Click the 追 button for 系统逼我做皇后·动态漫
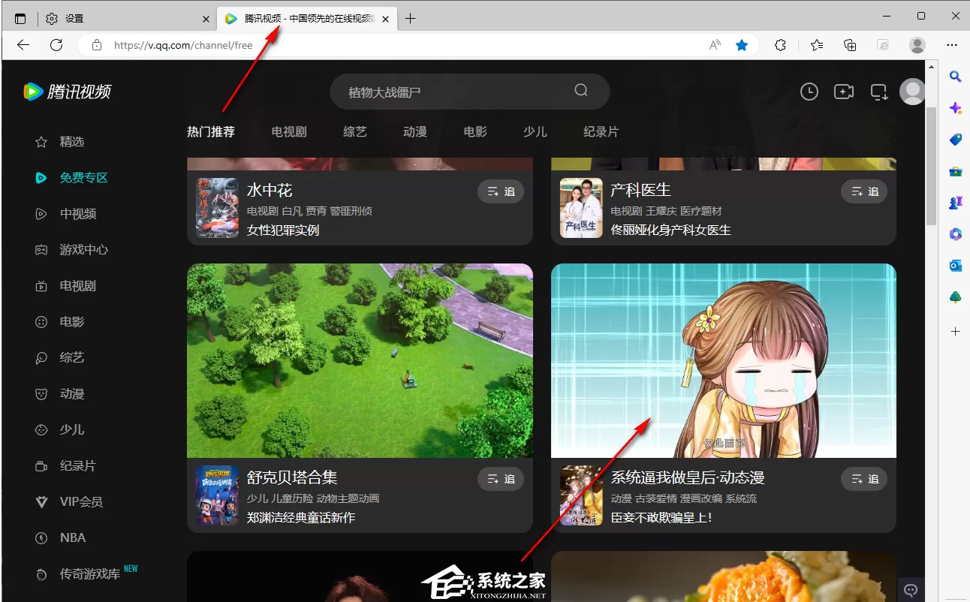970x602 pixels. click(864, 478)
